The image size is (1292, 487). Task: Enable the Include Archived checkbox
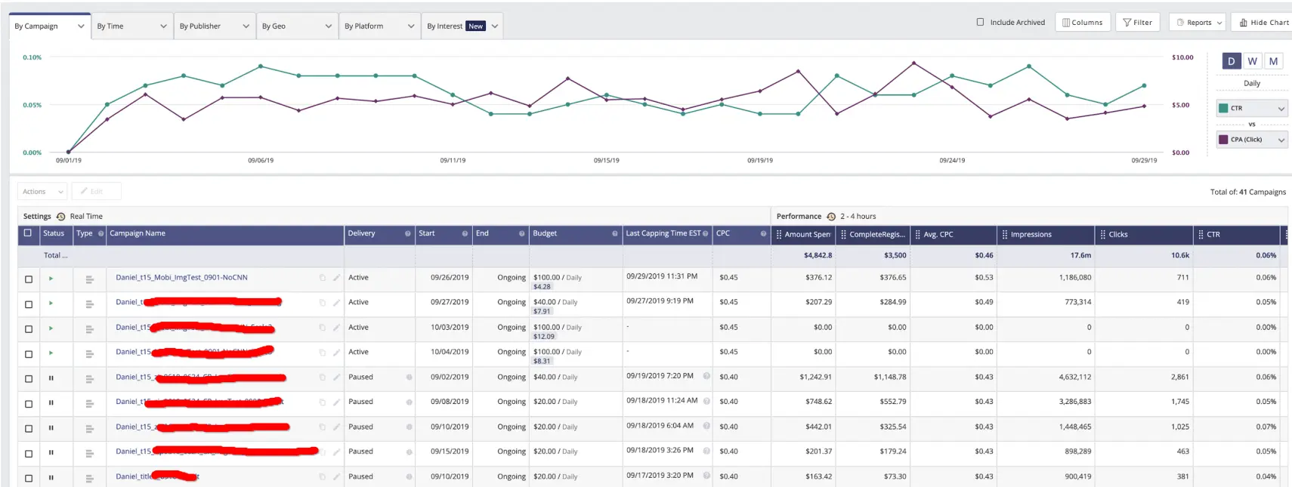981,23
